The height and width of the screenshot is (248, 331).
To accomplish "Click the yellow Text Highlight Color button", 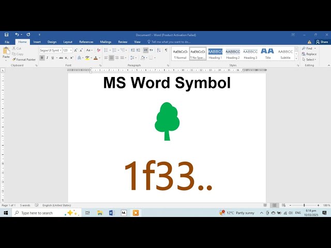I will [87, 58].
